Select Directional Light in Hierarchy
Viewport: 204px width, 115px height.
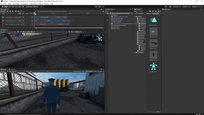coord(118,19)
